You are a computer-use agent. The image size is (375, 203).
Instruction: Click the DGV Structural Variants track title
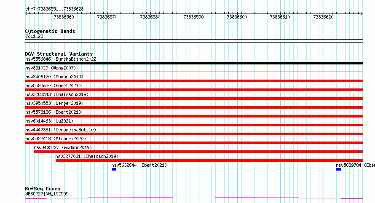coord(59,54)
